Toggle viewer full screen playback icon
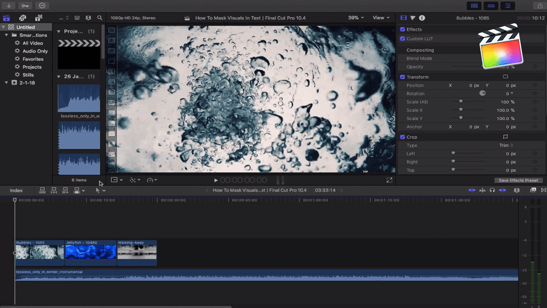Viewport: 547px width, 308px height. [x=389, y=180]
